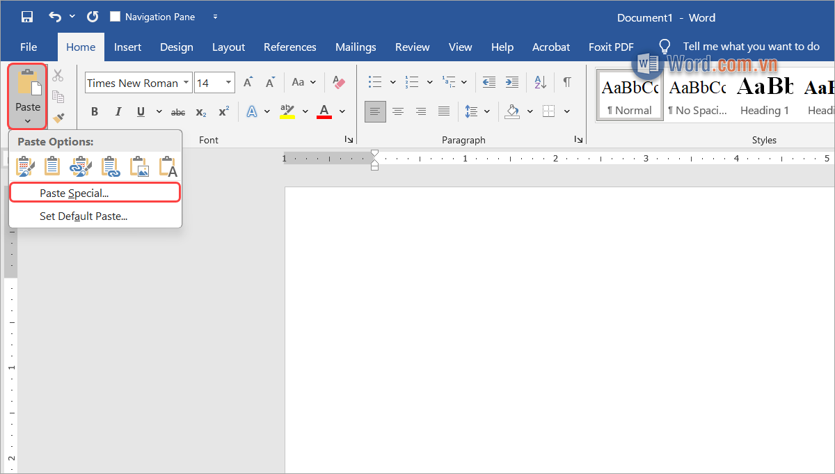Screen dimensions: 835x474
Task: Open the References tab
Action: [290, 47]
